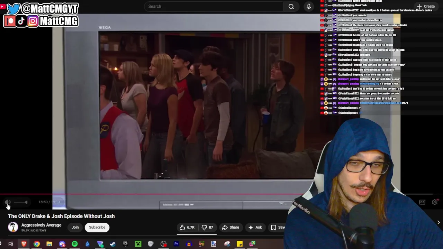Image resolution: width=443 pixels, height=249 pixels.
Task: Open the Ask AI button
Action: (255, 227)
